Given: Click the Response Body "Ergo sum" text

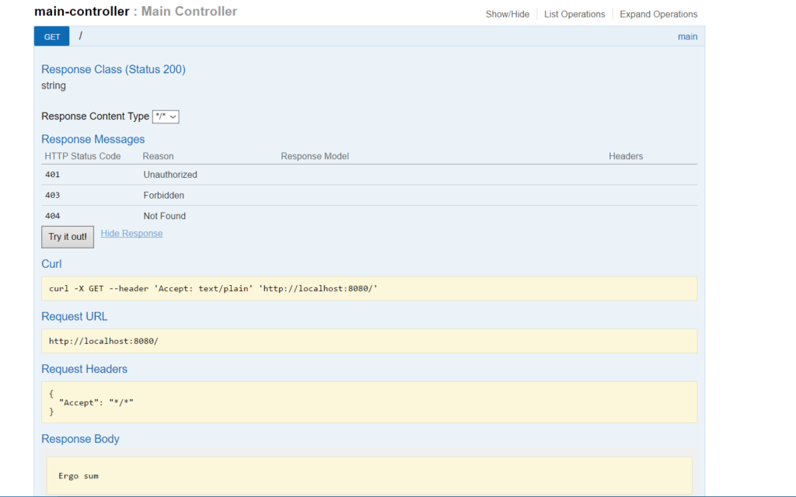Looking at the screenshot, I should [x=79, y=475].
